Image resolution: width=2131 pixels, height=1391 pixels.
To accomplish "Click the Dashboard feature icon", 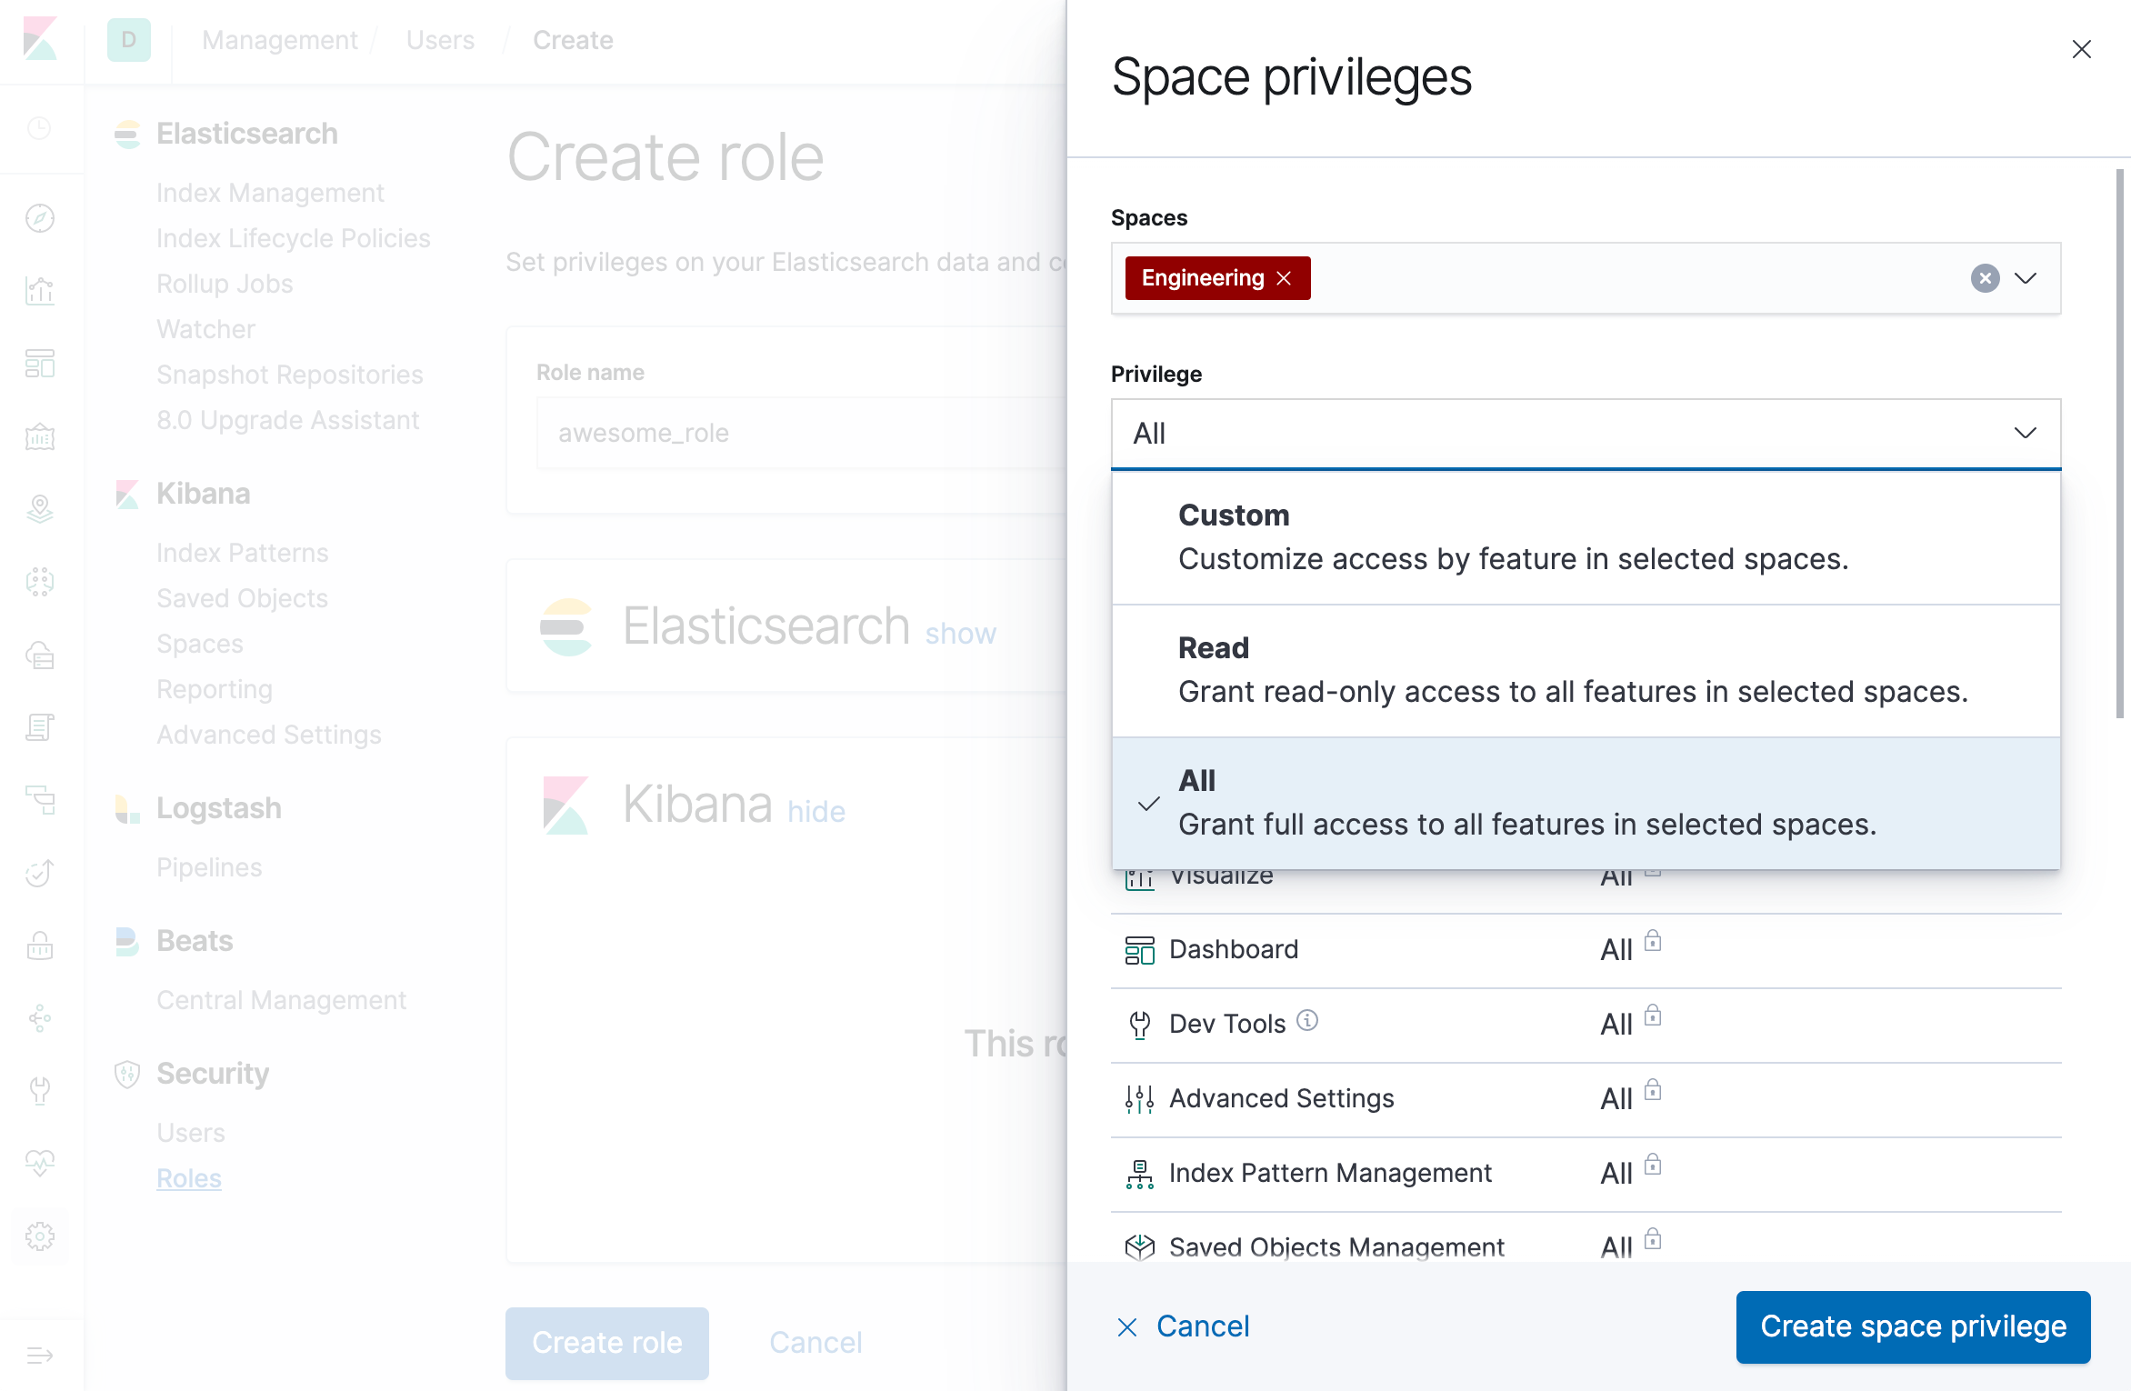I will tap(1139, 950).
